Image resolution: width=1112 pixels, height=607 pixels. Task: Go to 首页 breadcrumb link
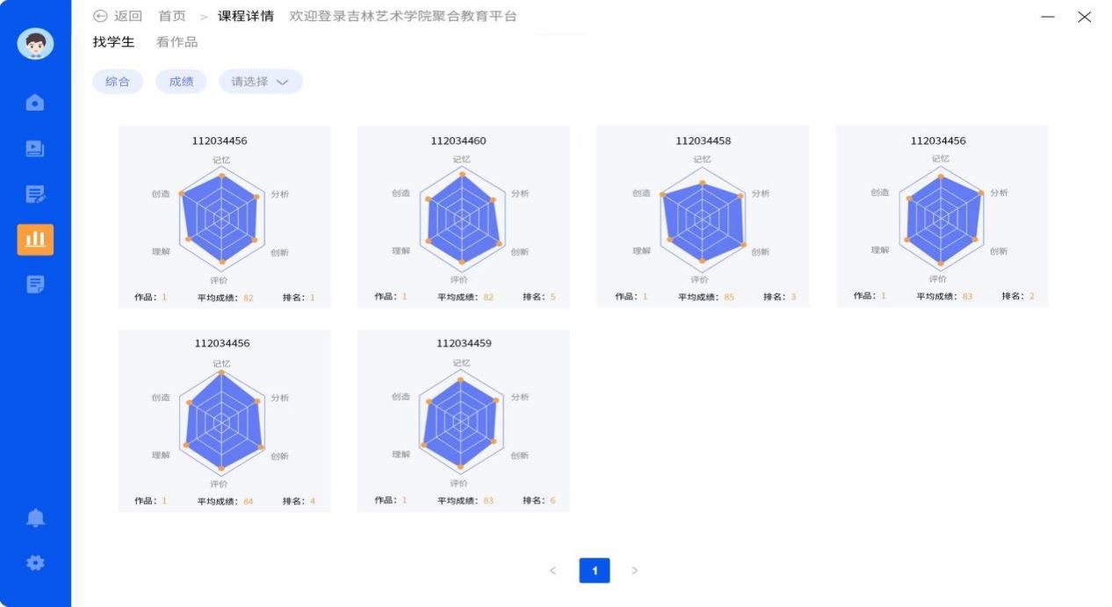172,16
